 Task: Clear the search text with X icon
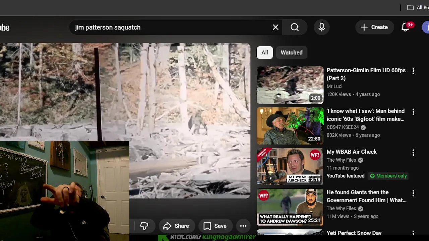(x=275, y=27)
